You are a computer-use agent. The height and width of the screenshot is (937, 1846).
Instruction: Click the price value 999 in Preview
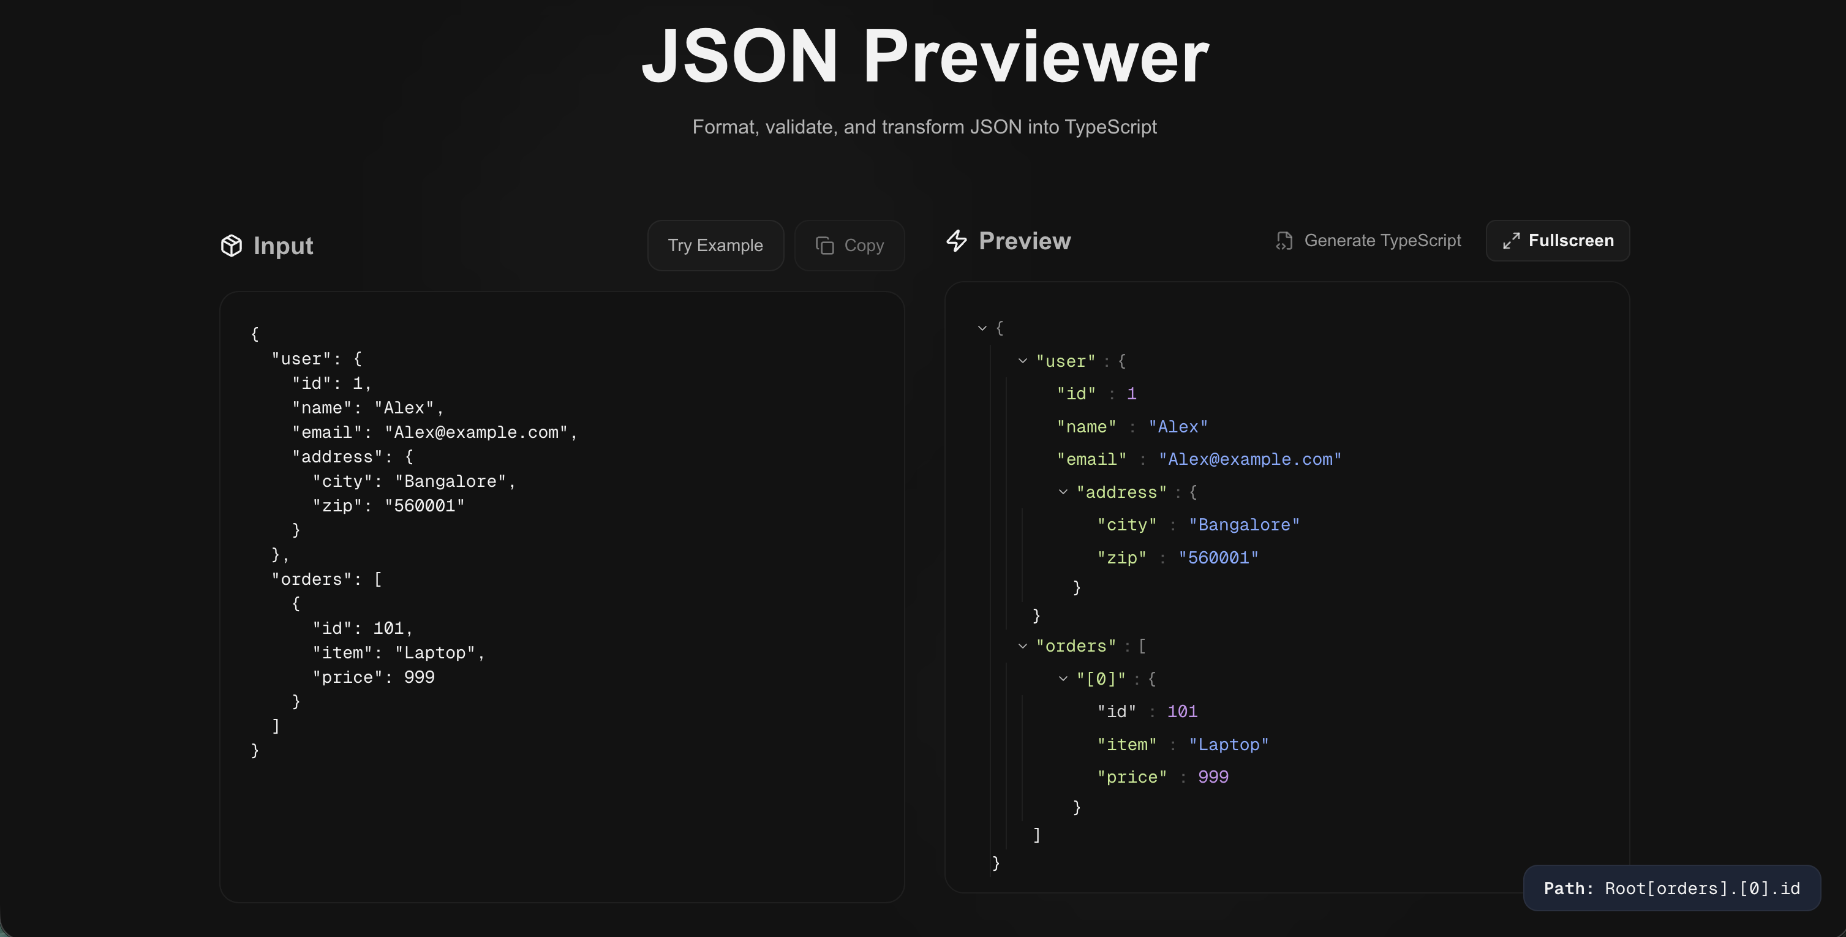pos(1214,777)
